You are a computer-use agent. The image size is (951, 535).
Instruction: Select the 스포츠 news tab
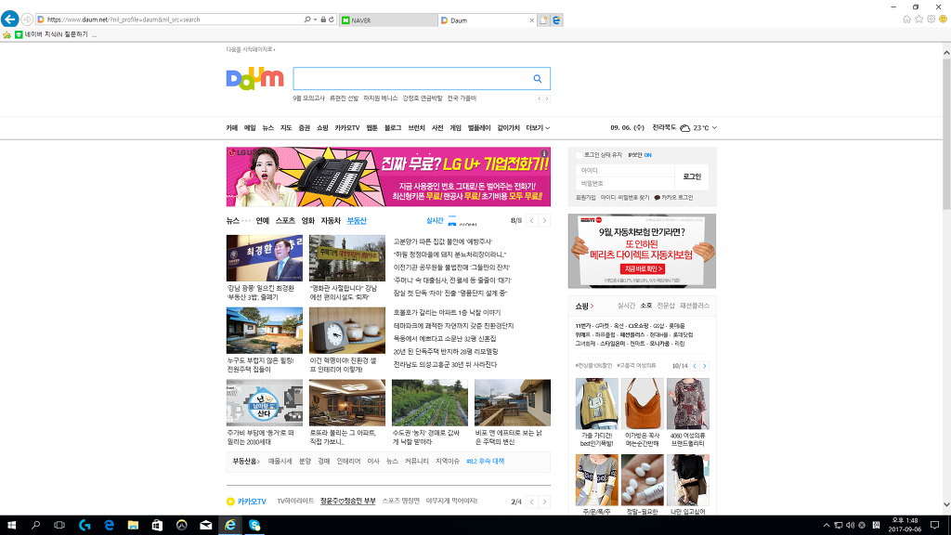point(285,221)
